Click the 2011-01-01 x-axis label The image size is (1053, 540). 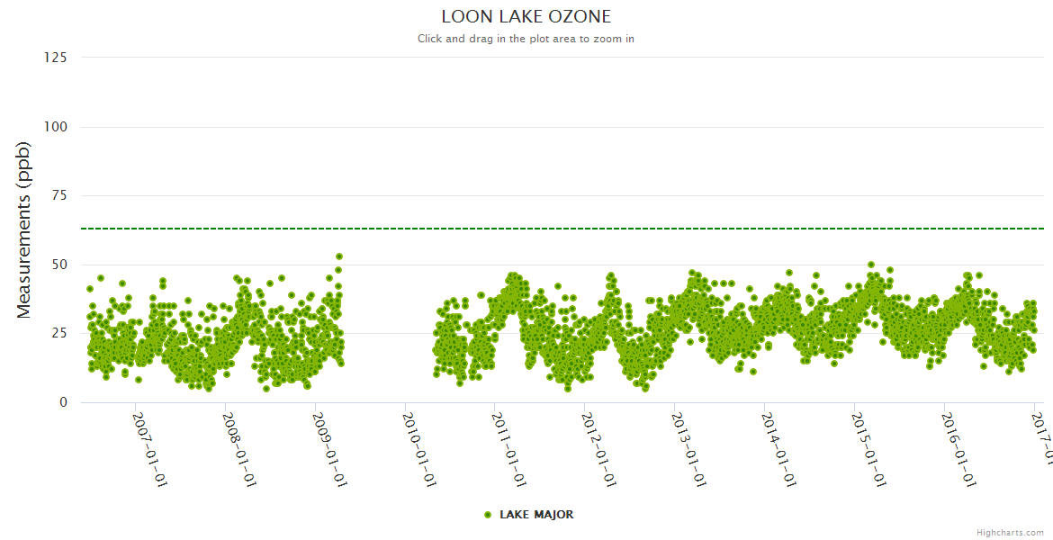510,448
